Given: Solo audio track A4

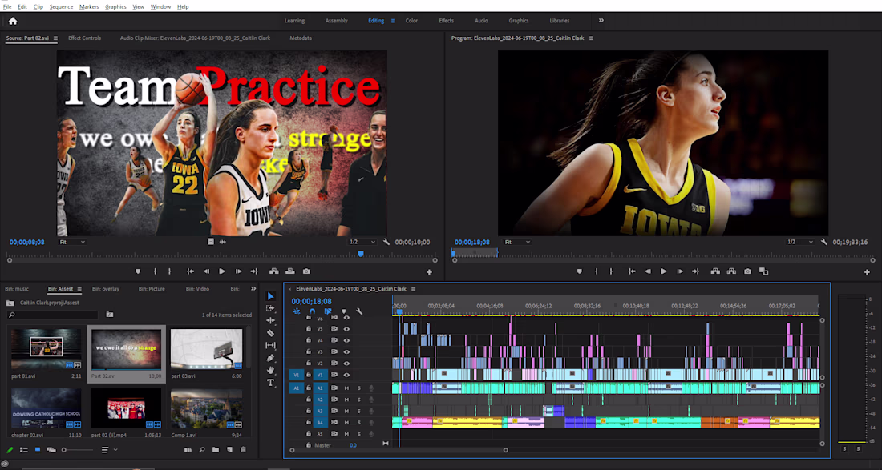Looking at the screenshot, I should [x=359, y=422].
